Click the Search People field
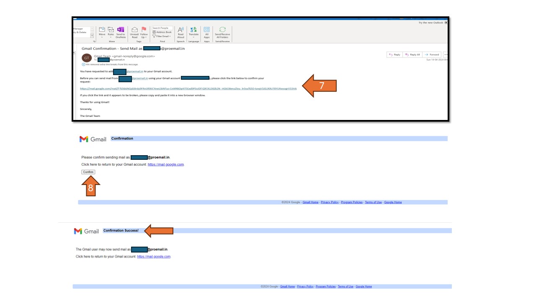The width and height of the screenshot is (536, 302). [x=162, y=28]
